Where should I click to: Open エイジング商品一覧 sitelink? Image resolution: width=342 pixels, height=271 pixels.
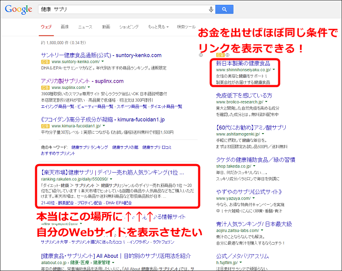click(57, 106)
